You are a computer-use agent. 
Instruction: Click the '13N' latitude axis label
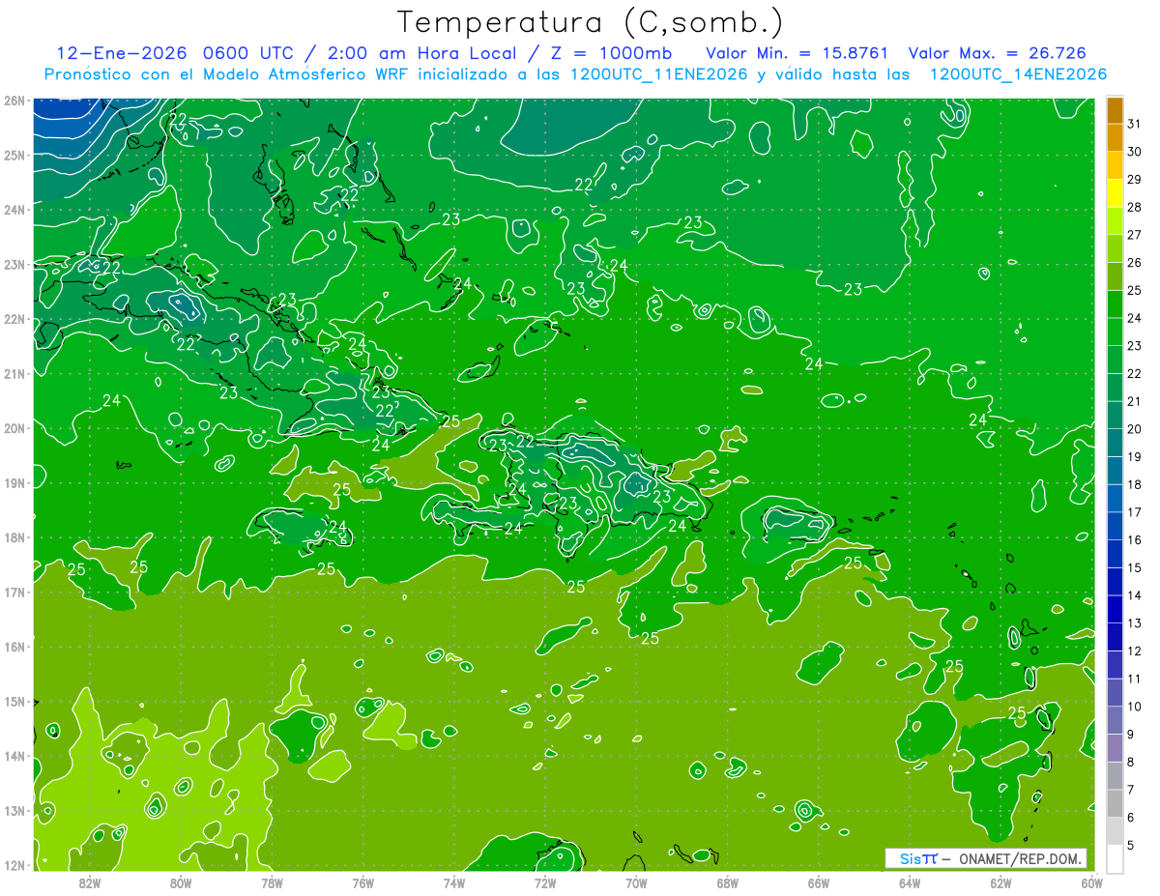(x=14, y=811)
